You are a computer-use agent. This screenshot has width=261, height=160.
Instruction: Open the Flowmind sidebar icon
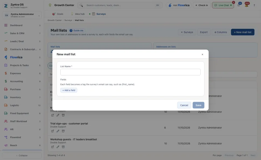[6, 137]
